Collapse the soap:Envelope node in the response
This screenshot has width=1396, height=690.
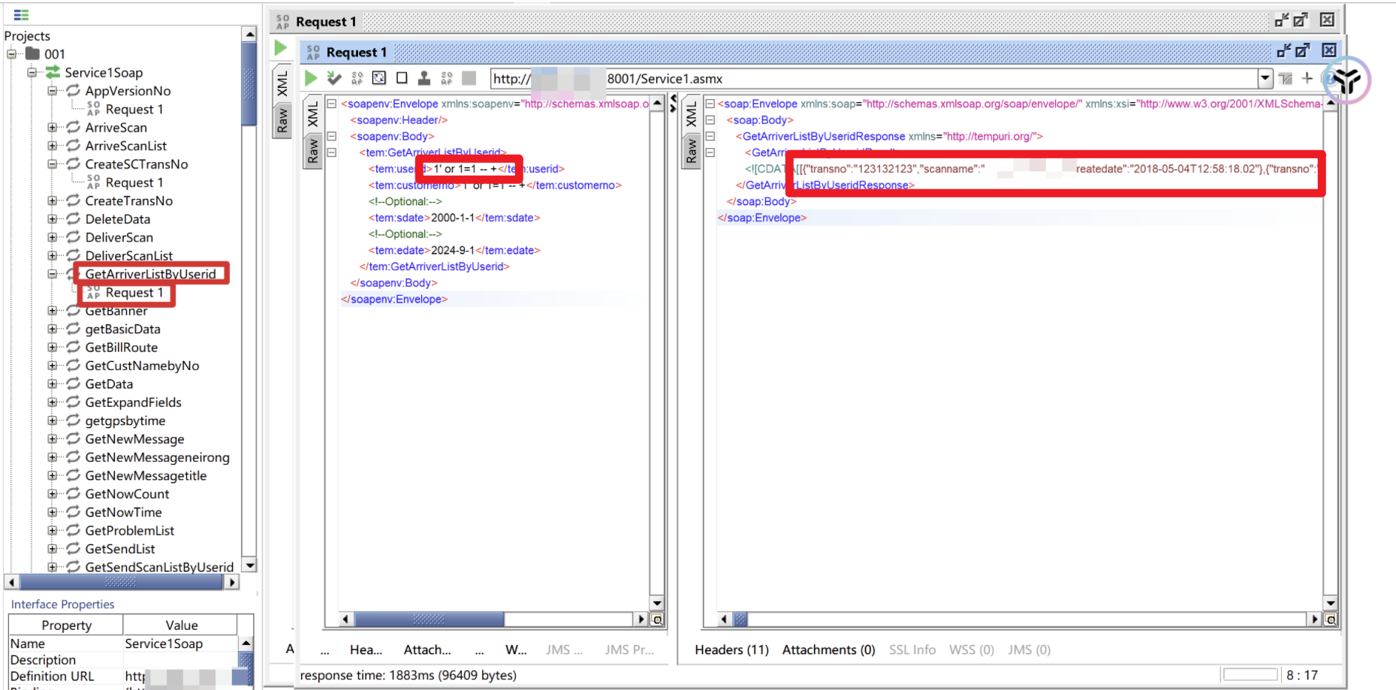coord(710,104)
